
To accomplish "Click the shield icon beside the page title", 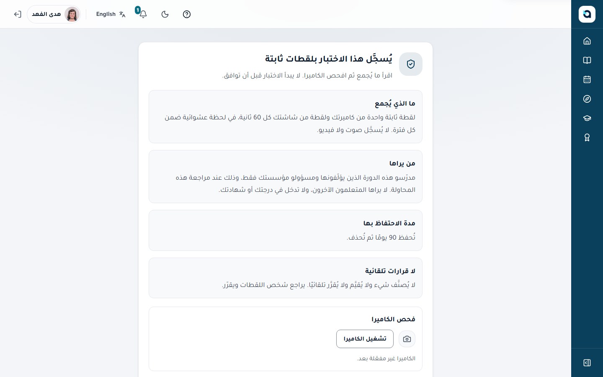I will [411, 64].
